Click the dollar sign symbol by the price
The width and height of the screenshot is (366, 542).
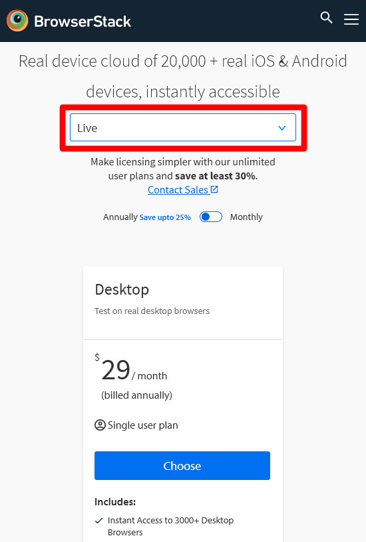click(97, 357)
